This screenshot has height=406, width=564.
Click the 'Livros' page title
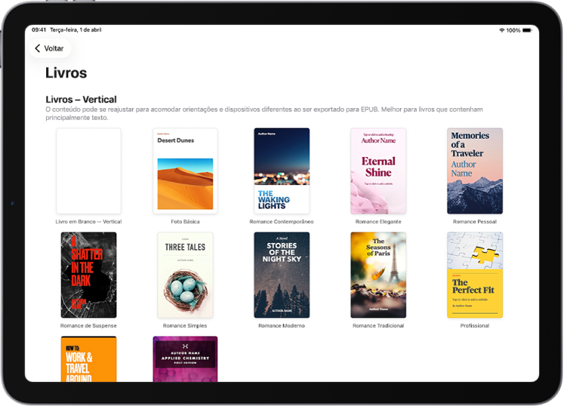(66, 73)
